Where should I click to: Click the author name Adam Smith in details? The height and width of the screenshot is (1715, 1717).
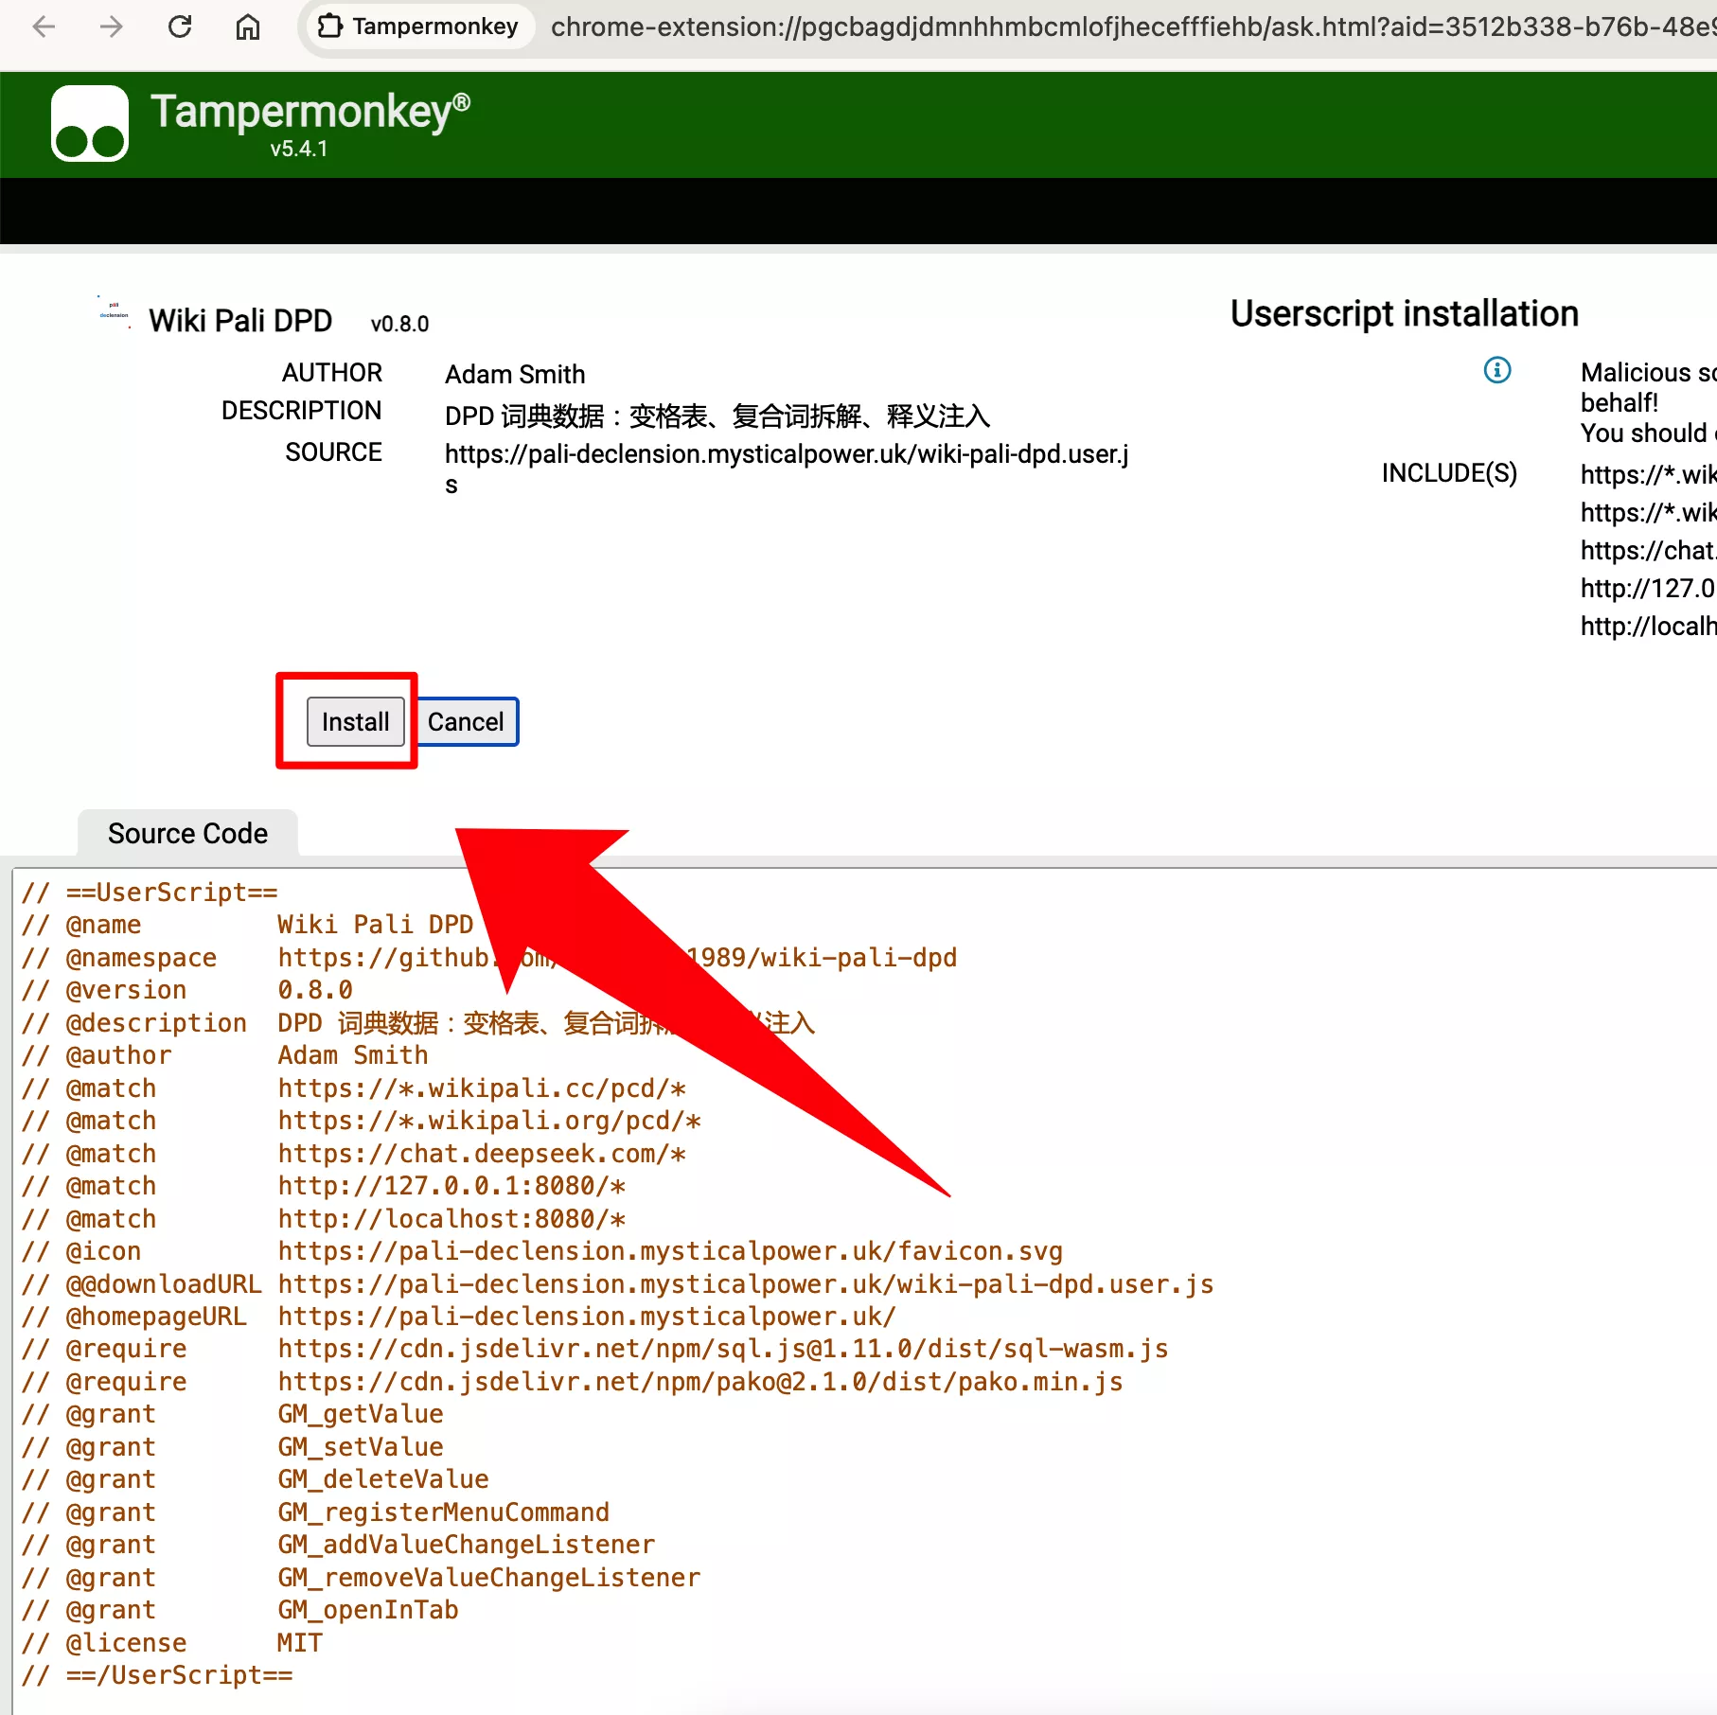pyautogui.click(x=515, y=375)
